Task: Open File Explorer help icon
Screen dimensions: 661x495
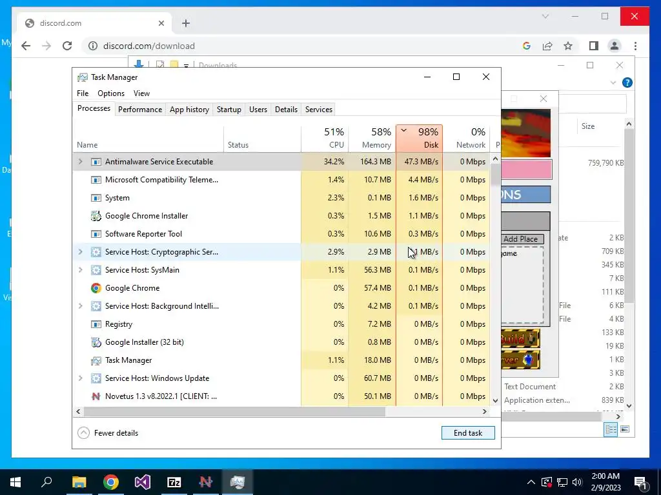Action: (627, 82)
